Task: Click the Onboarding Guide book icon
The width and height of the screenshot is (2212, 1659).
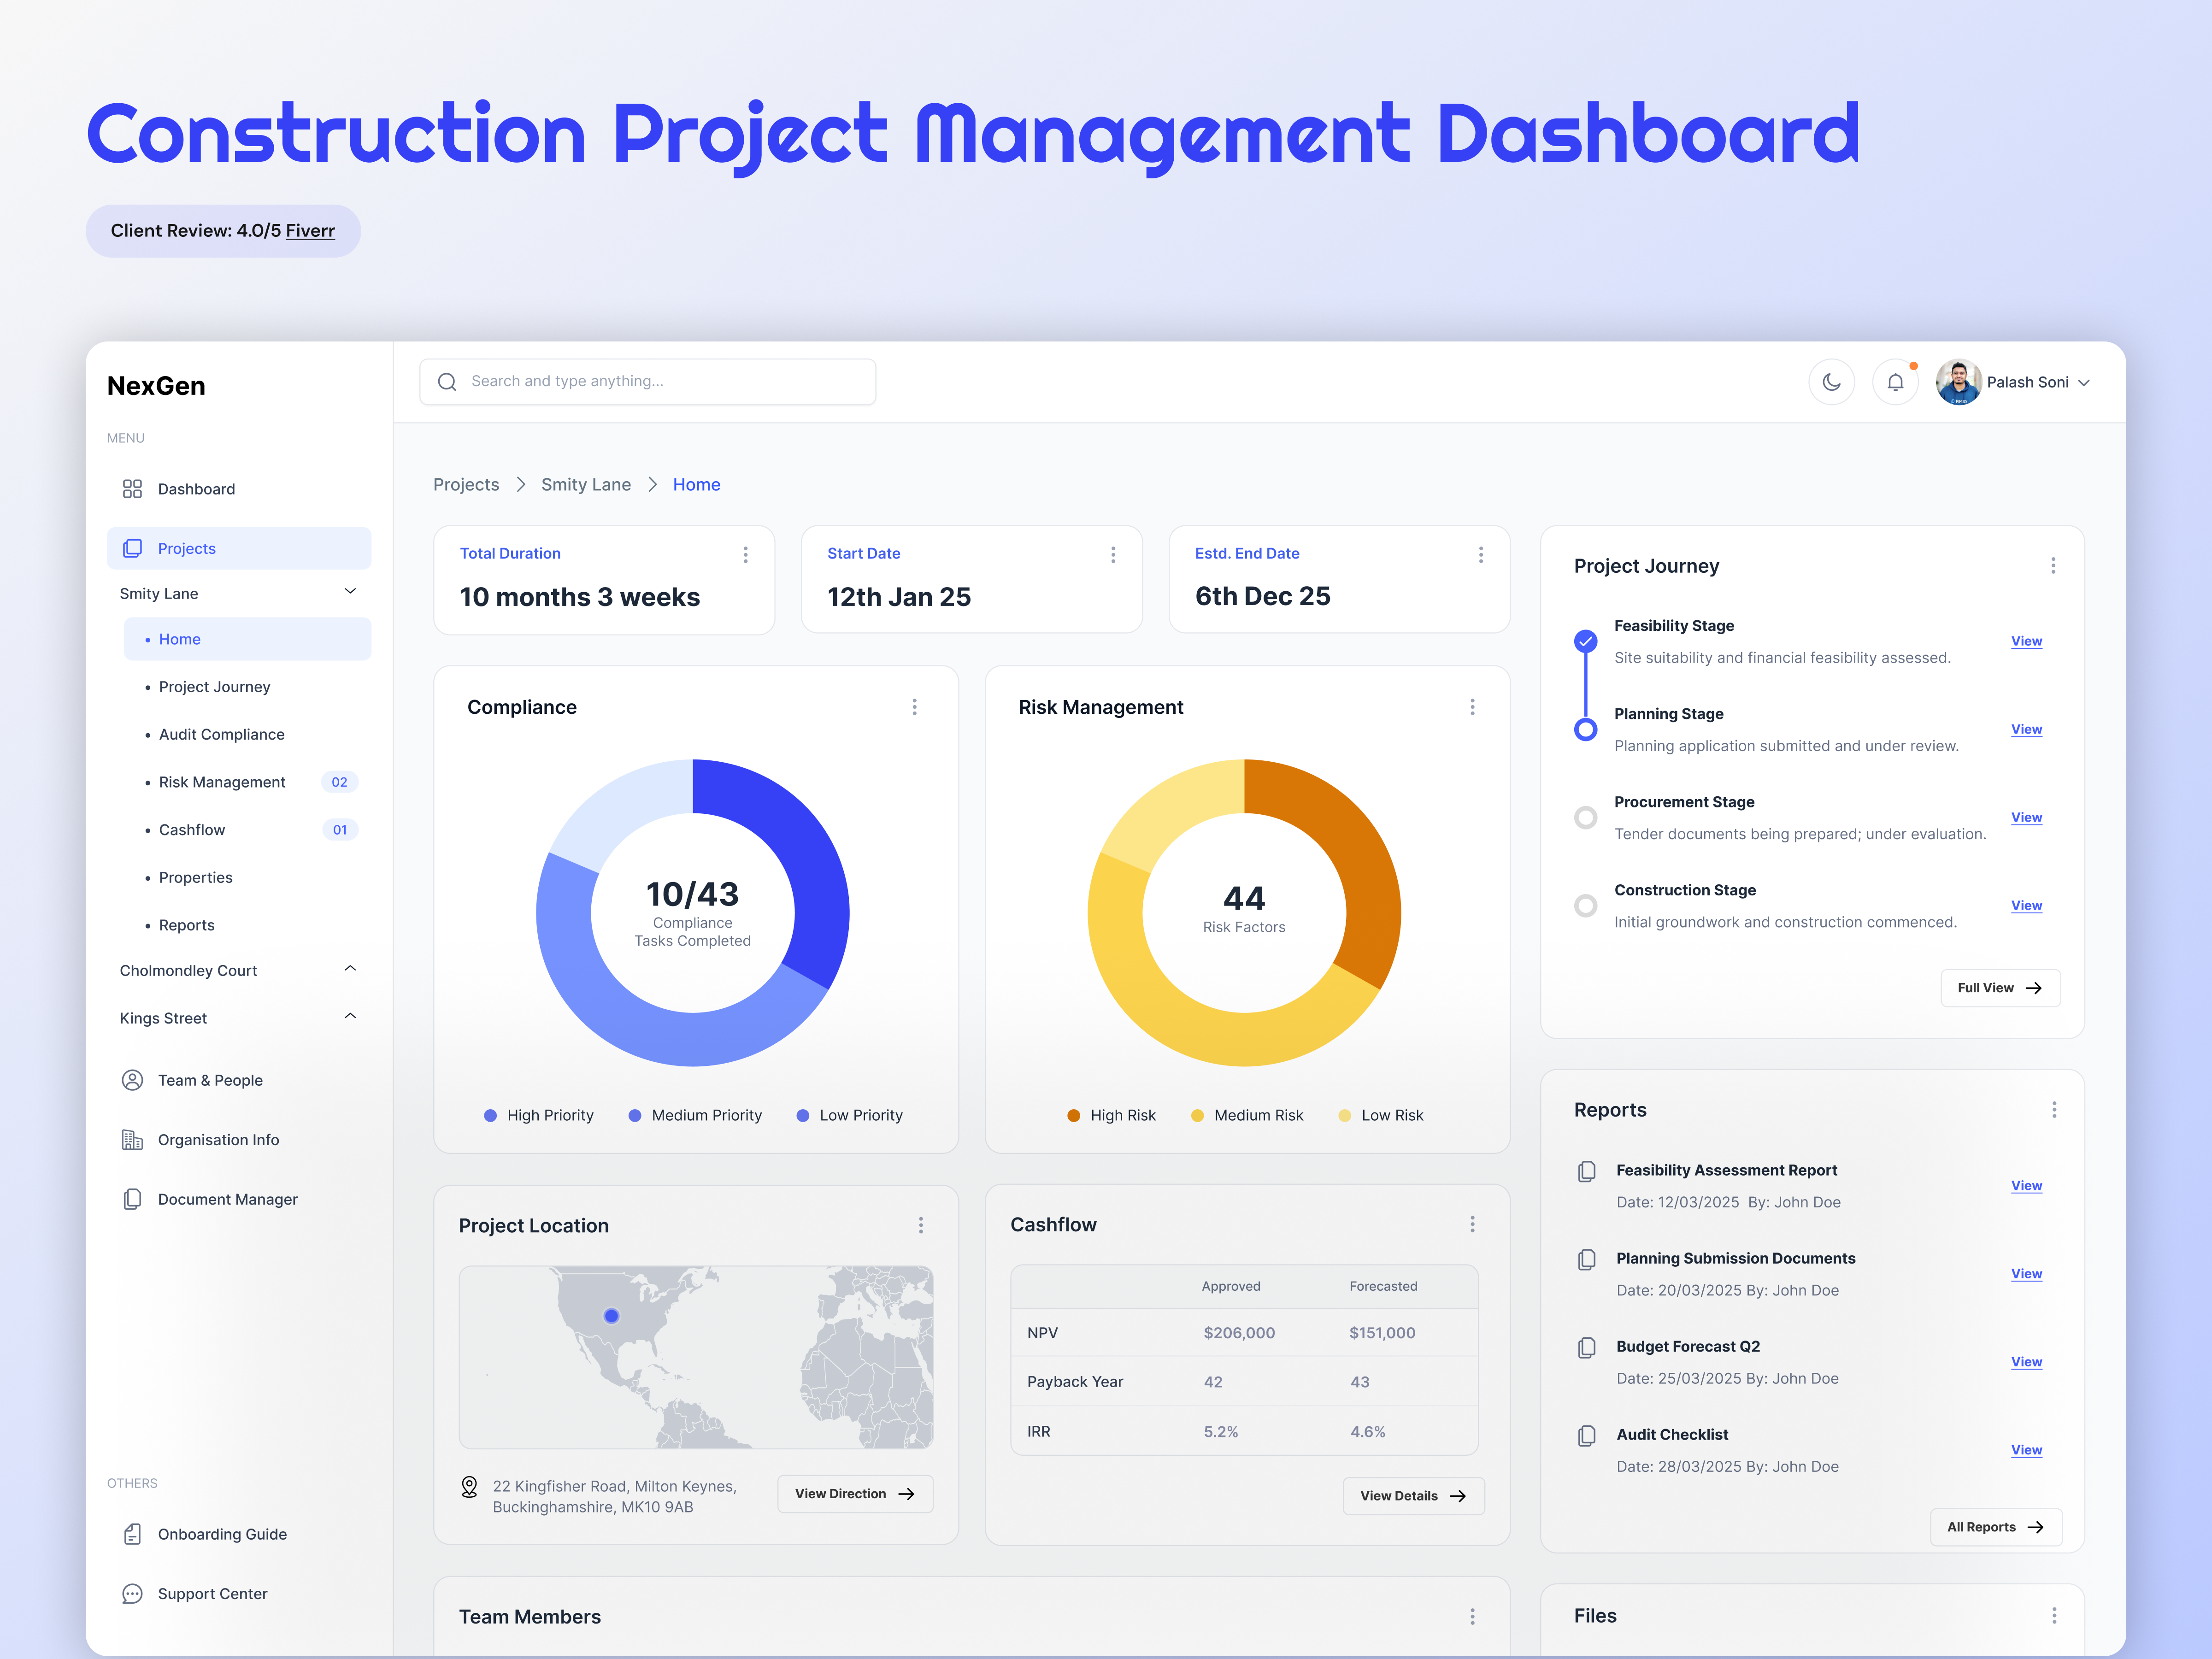Action: coord(133,1534)
